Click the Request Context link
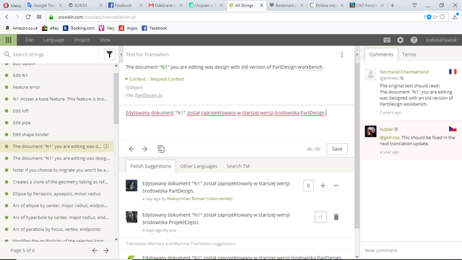The width and height of the screenshot is (462, 260). point(167,79)
